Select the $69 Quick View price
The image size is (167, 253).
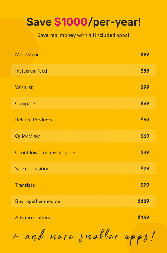click(145, 136)
